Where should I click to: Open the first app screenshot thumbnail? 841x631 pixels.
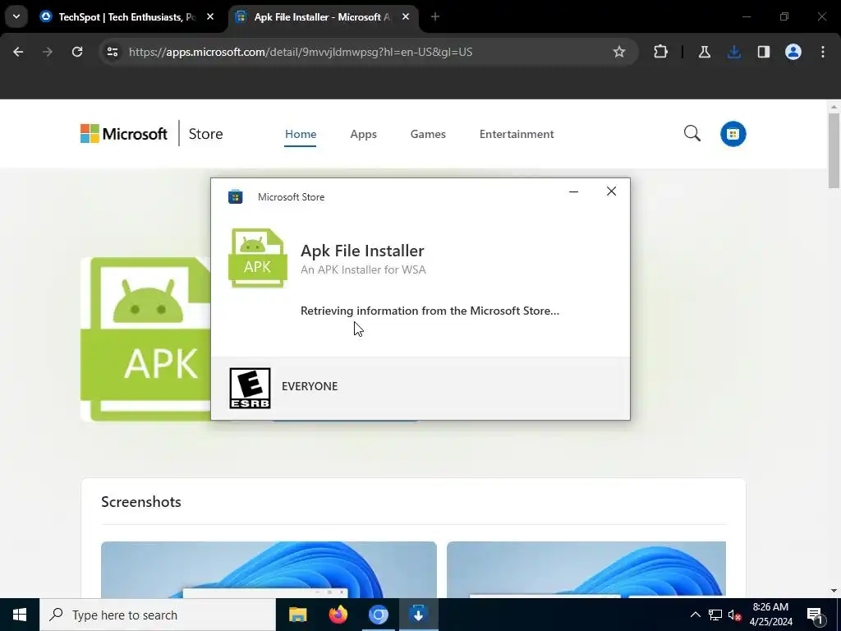269,569
